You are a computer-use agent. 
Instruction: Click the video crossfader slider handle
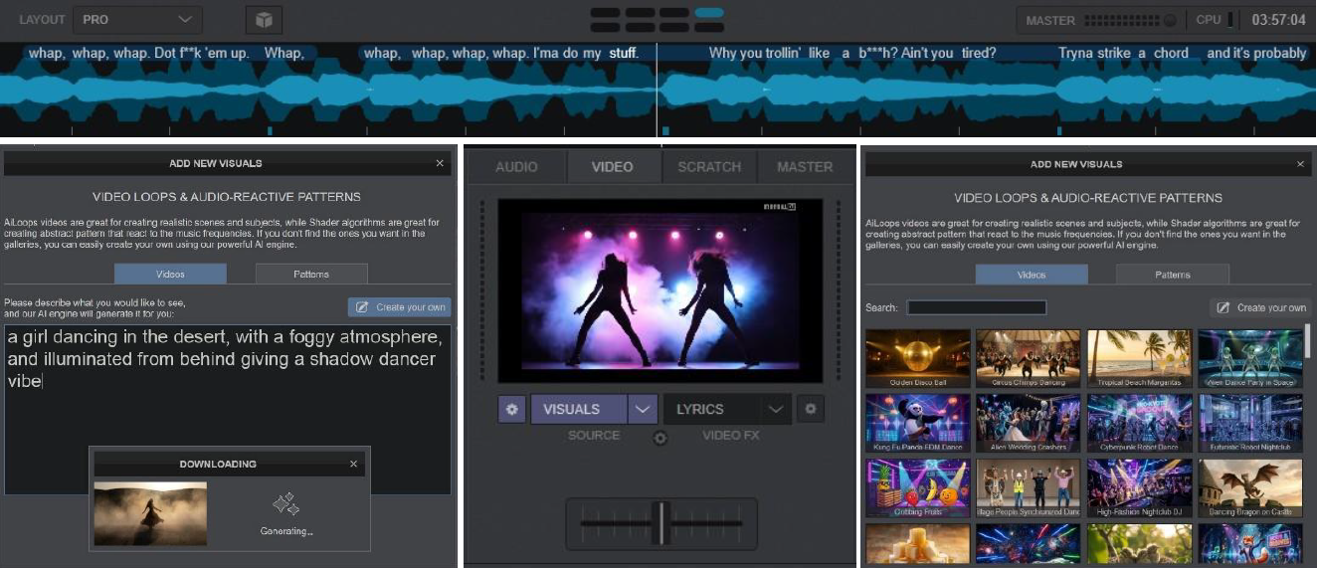(658, 522)
